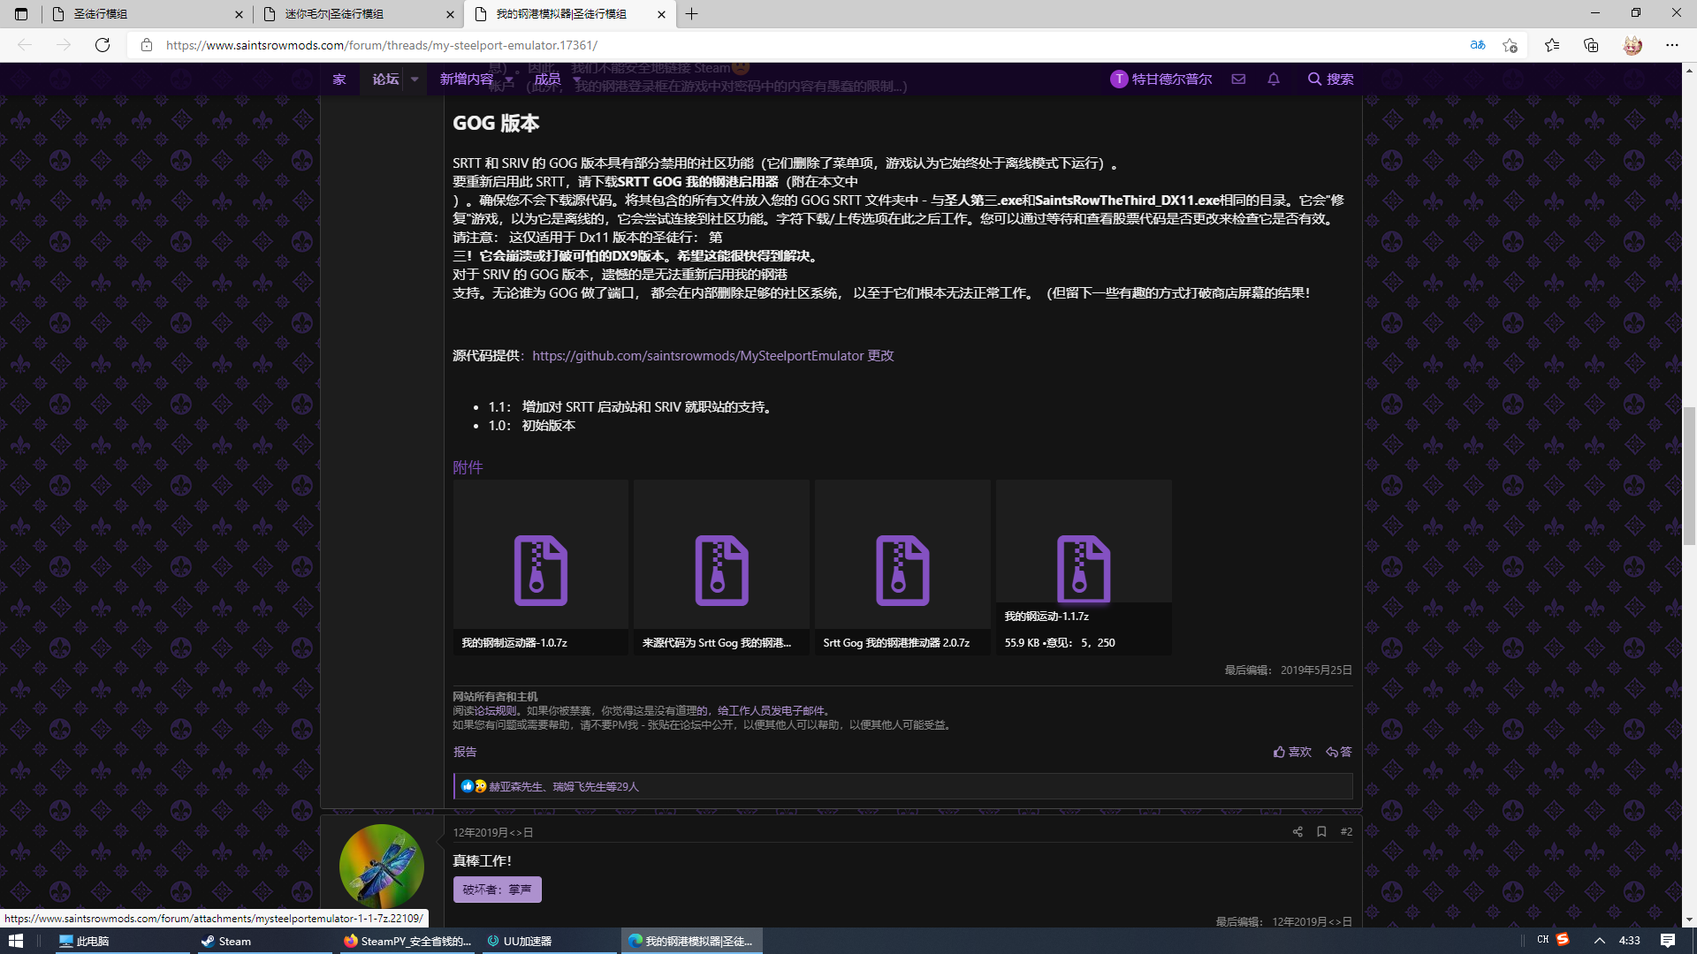Open the 论坛规则 forum rules link
Image resolution: width=1697 pixels, height=954 pixels.
[x=496, y=710]
